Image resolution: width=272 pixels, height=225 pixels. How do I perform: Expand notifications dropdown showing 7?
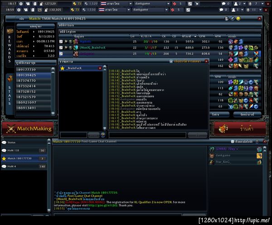pyautogui.click(x=262, y=4)
